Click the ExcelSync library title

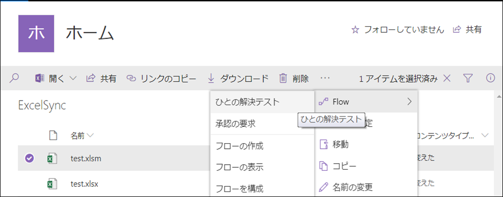pyautogui.click(x=42, y=106)
